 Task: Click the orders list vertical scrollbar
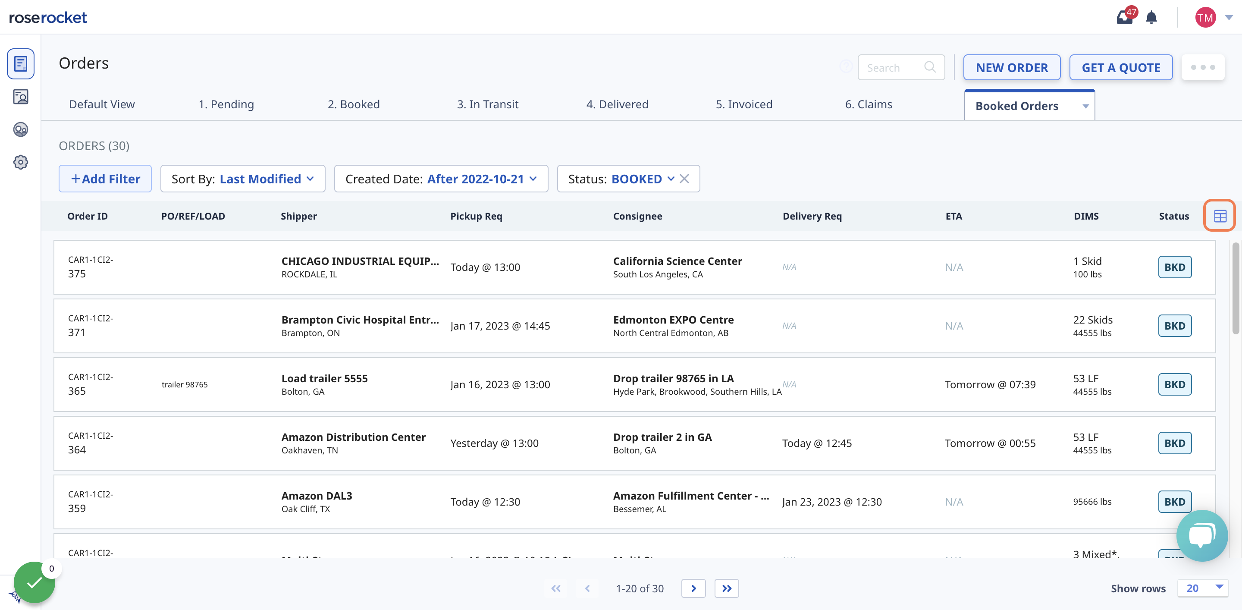pyautogui.click(x=1235, y=288)
